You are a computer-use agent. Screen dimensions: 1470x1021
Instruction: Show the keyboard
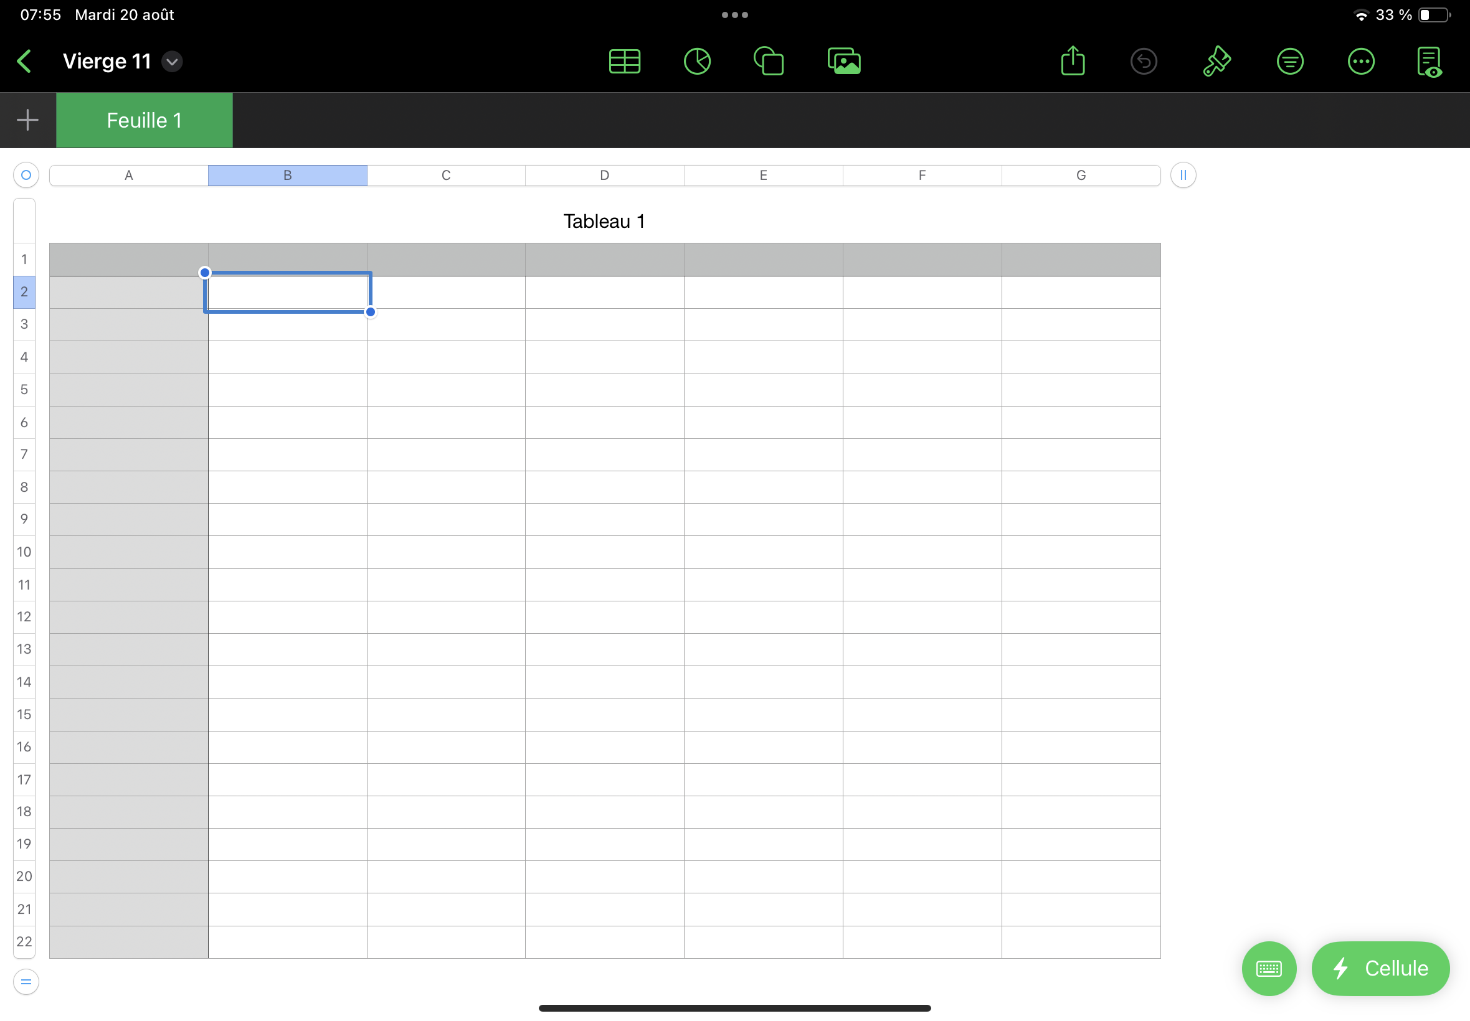point(1268,968)
